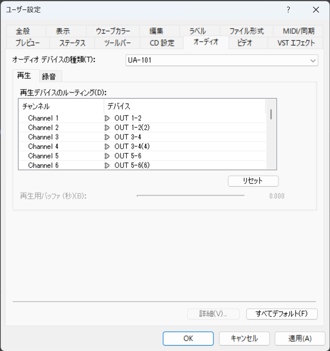Screen dimensions: 330x351
Task: Click the help question mark icon
Action: [288, 10]
